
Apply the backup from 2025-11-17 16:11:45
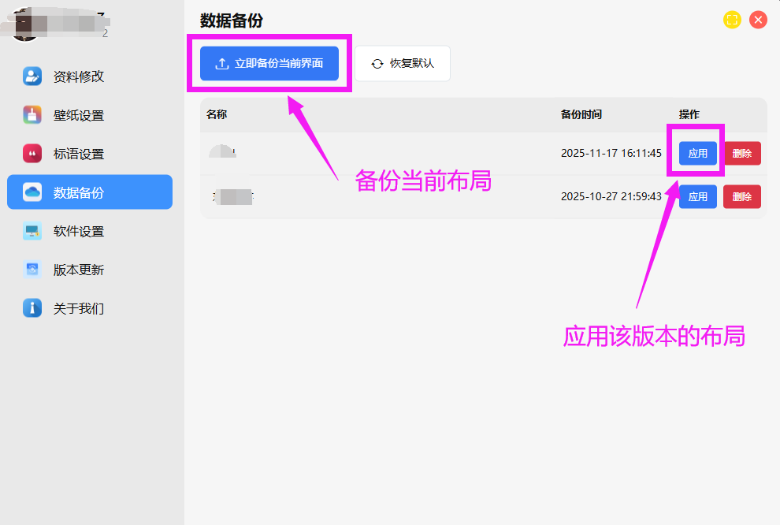point(697,154)
